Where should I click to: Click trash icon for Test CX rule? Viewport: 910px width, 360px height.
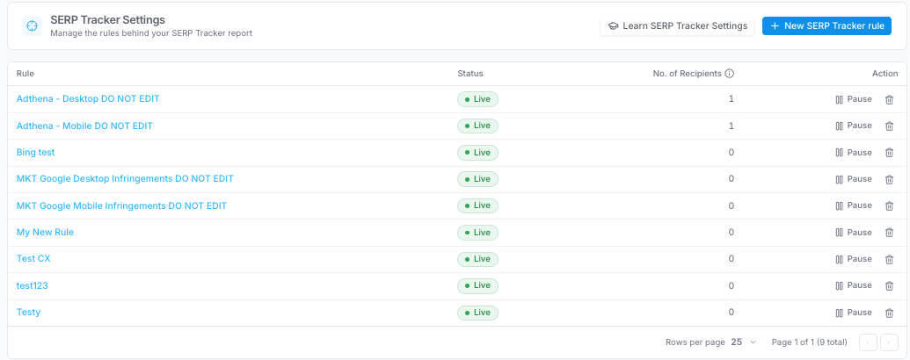coord(889,259)
